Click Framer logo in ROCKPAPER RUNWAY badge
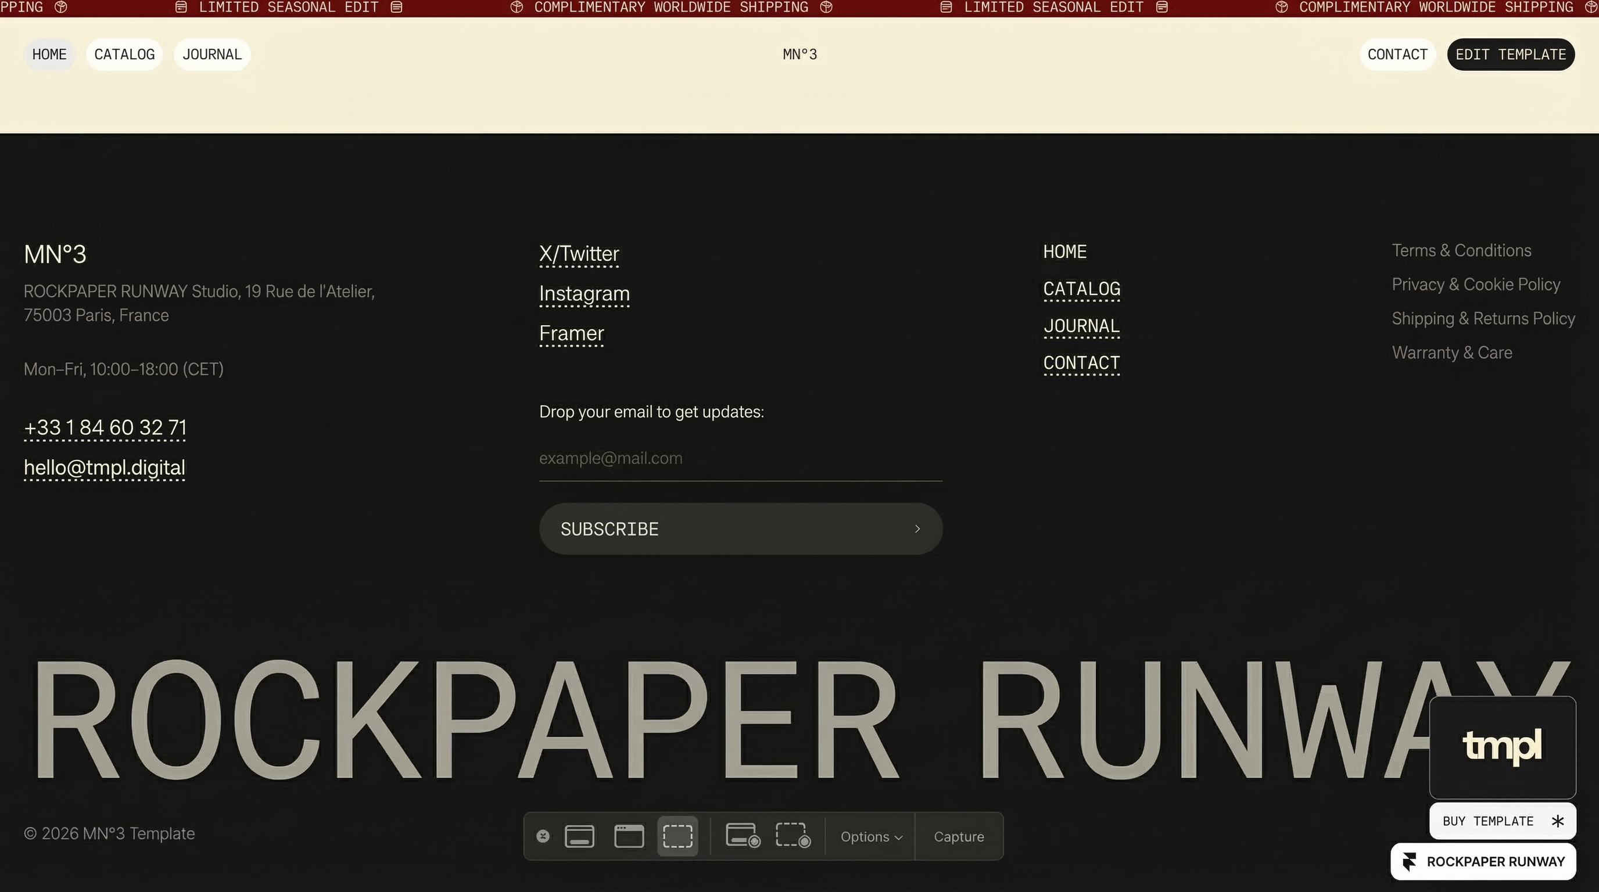The image size is (1599, 892). pos(1409,861)
